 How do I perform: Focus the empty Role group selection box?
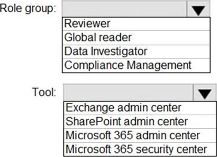(x=124, y=9)
